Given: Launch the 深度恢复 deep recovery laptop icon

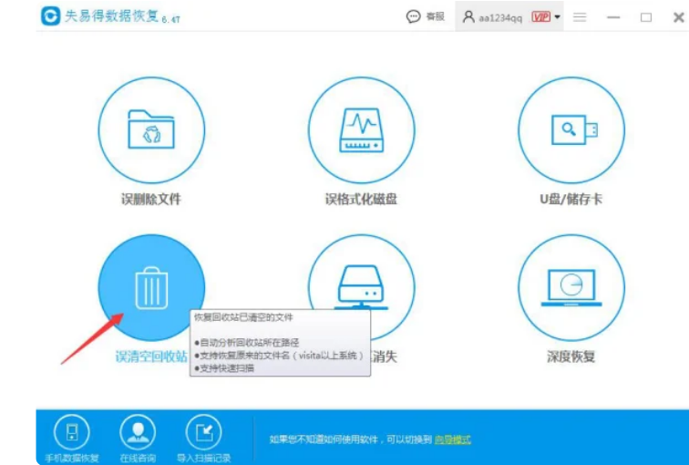Looking at the screenshot, I should 571,287.
